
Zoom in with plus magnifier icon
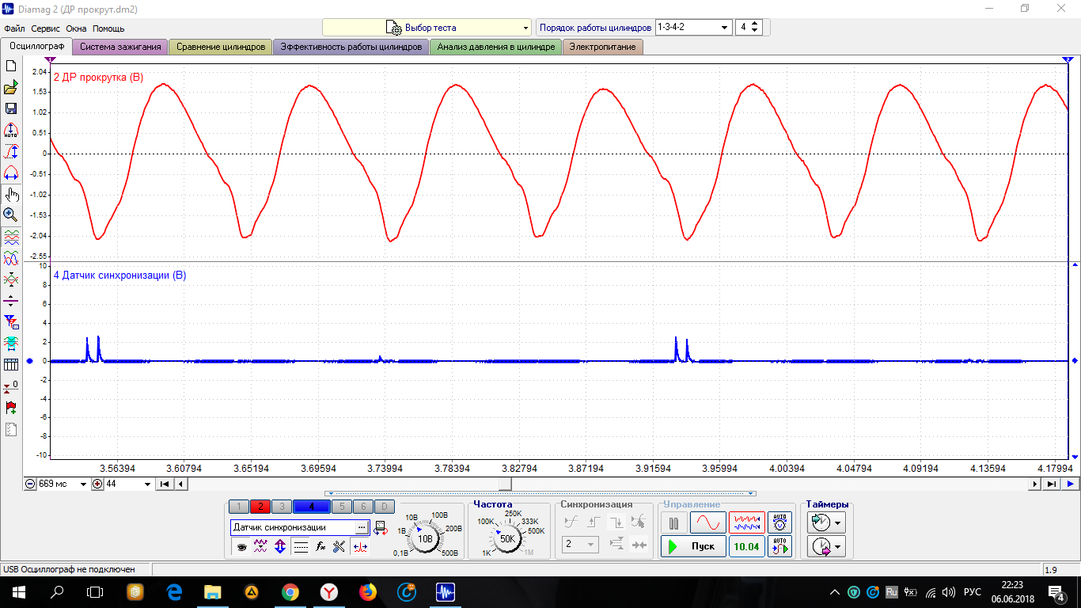98,484
